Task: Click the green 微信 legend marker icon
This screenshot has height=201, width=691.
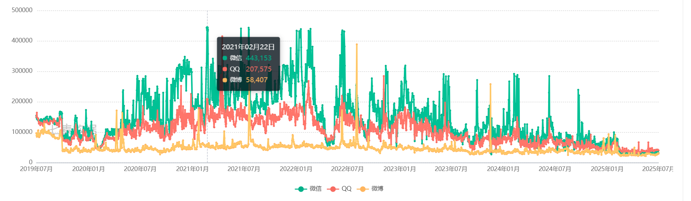Action: point(301,189)
